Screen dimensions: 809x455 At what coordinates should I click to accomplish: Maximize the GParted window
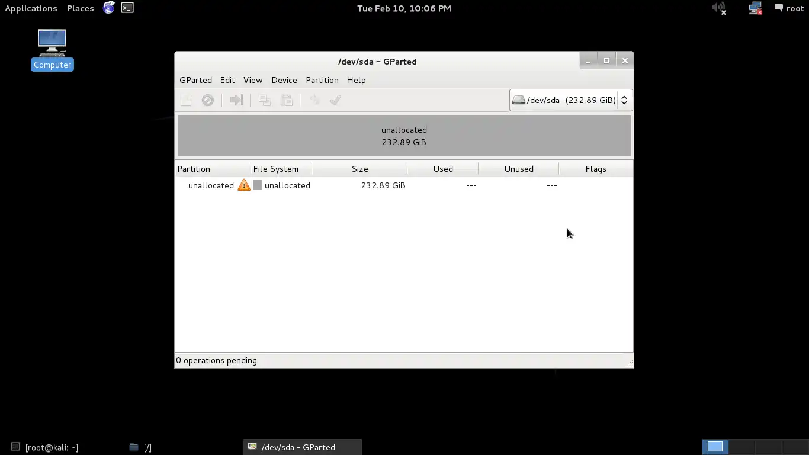tap(606, 60)
